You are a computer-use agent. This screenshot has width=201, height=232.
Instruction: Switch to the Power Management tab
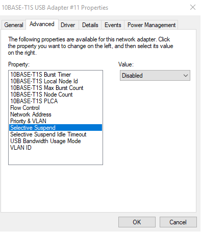[x=152, y=25]
